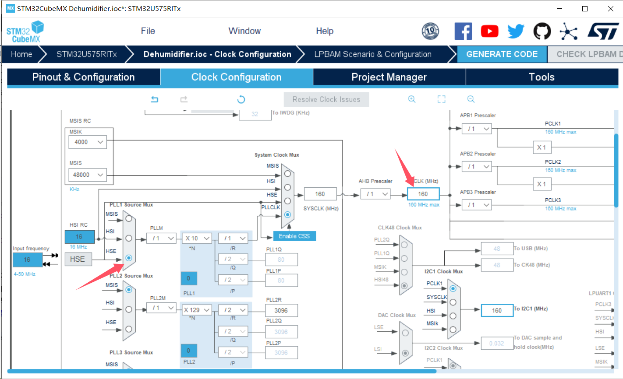
Task: Open the File menu
Action: pyautogui.click(x=148, y=31)
